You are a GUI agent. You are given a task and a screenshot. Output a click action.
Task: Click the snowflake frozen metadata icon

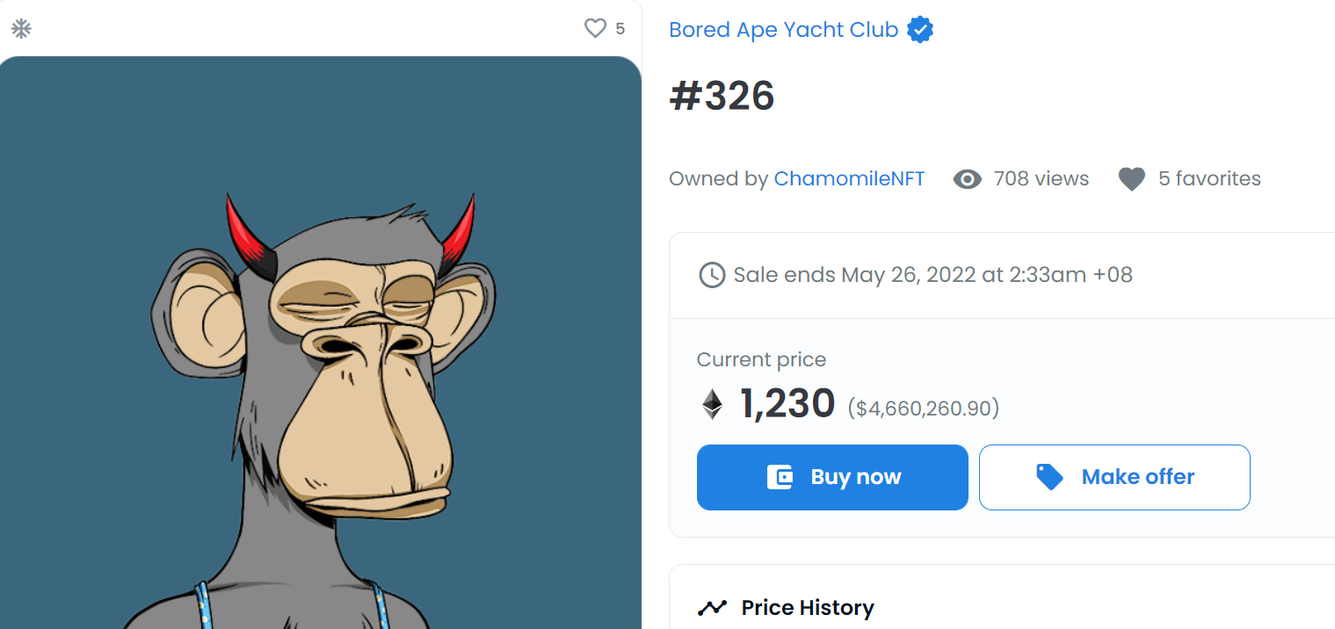21,29
